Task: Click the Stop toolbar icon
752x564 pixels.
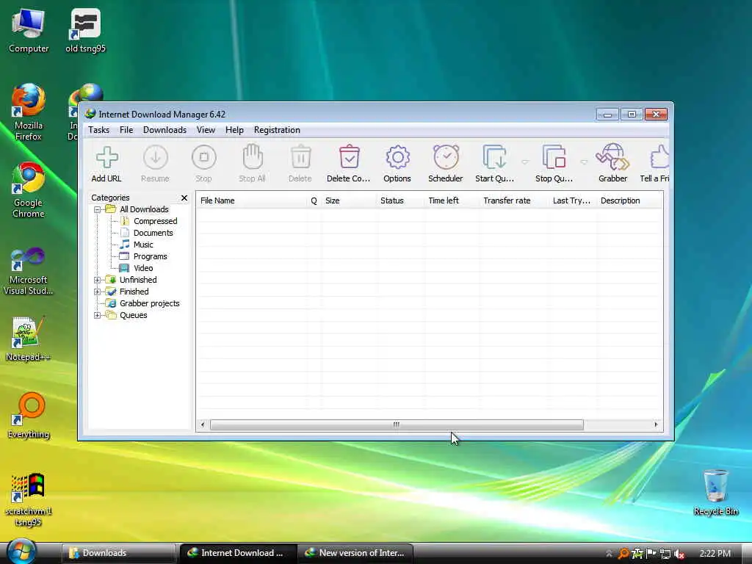Action: [x=204, y=157]
